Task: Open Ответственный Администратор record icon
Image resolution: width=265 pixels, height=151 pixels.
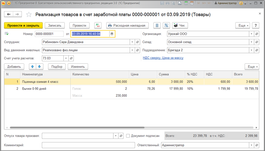Action: (x=257, y=145)
